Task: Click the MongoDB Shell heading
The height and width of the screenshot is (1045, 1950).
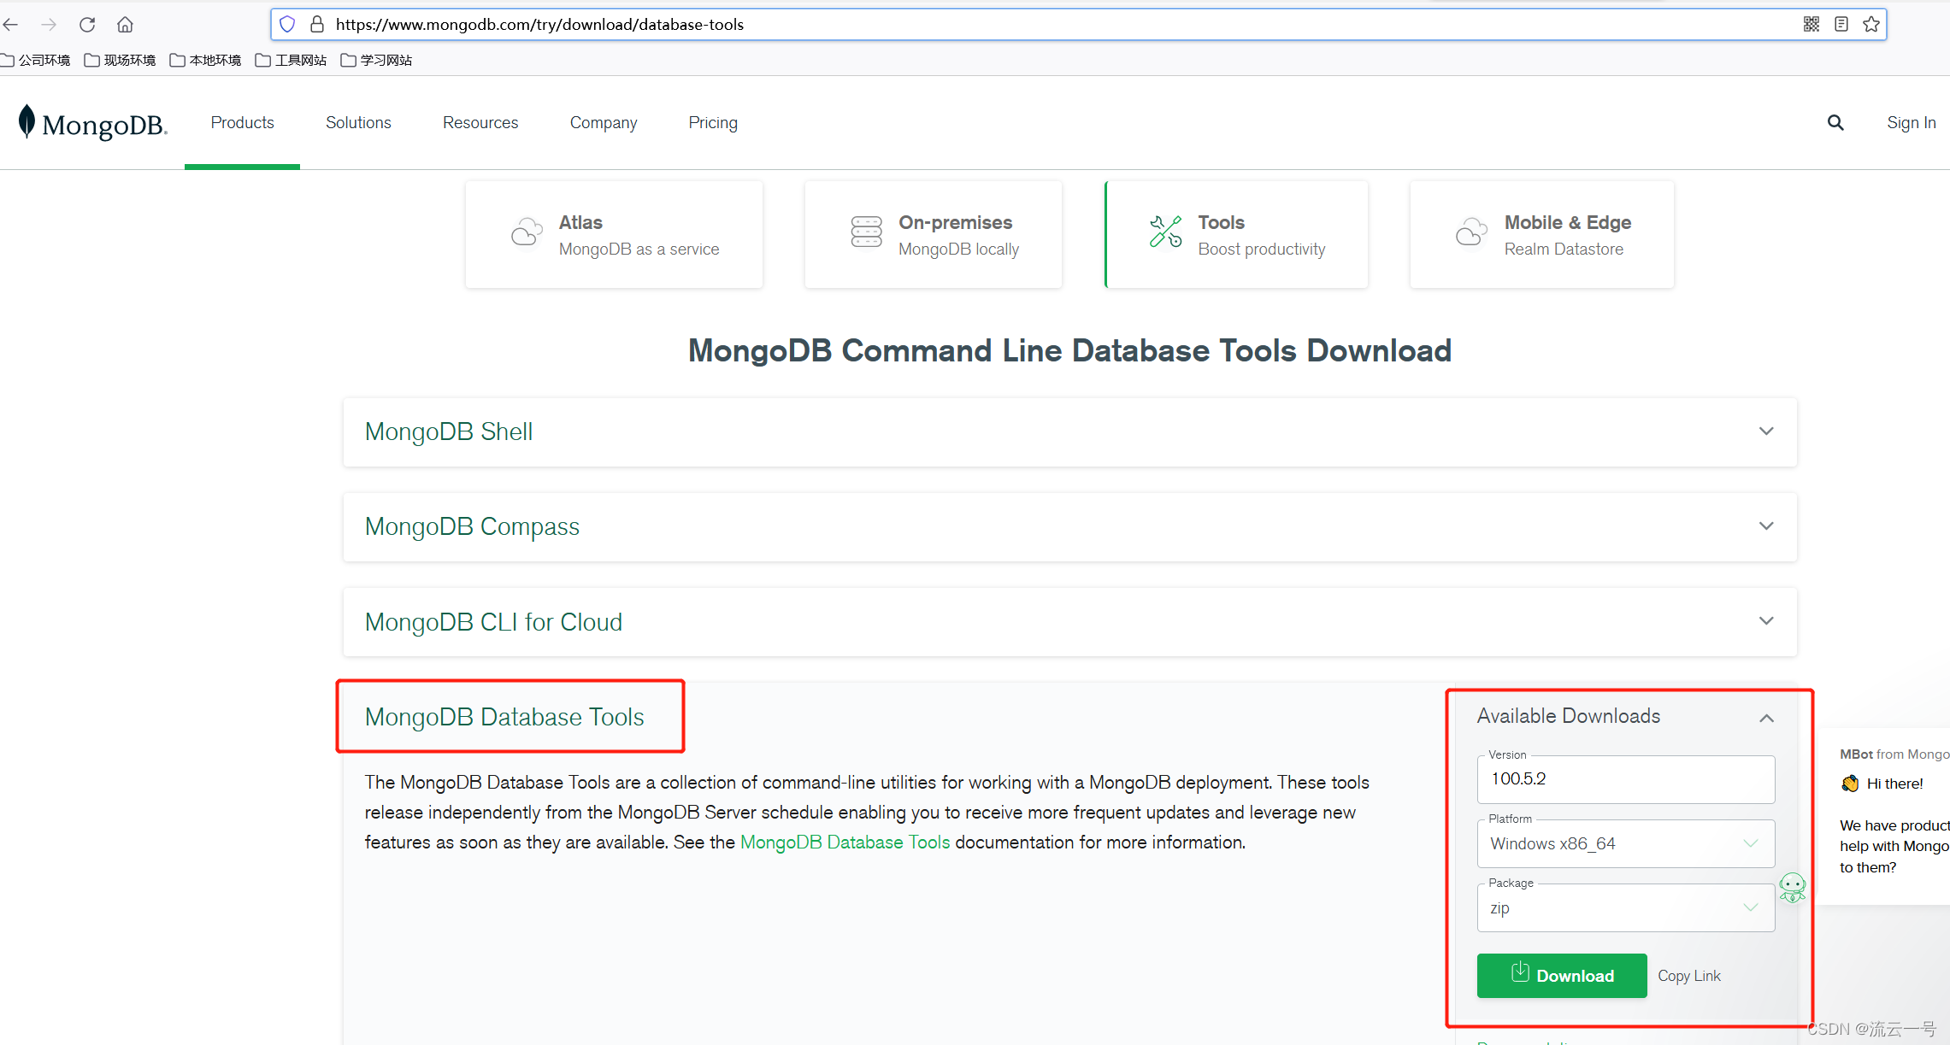Action: (449, 432)
